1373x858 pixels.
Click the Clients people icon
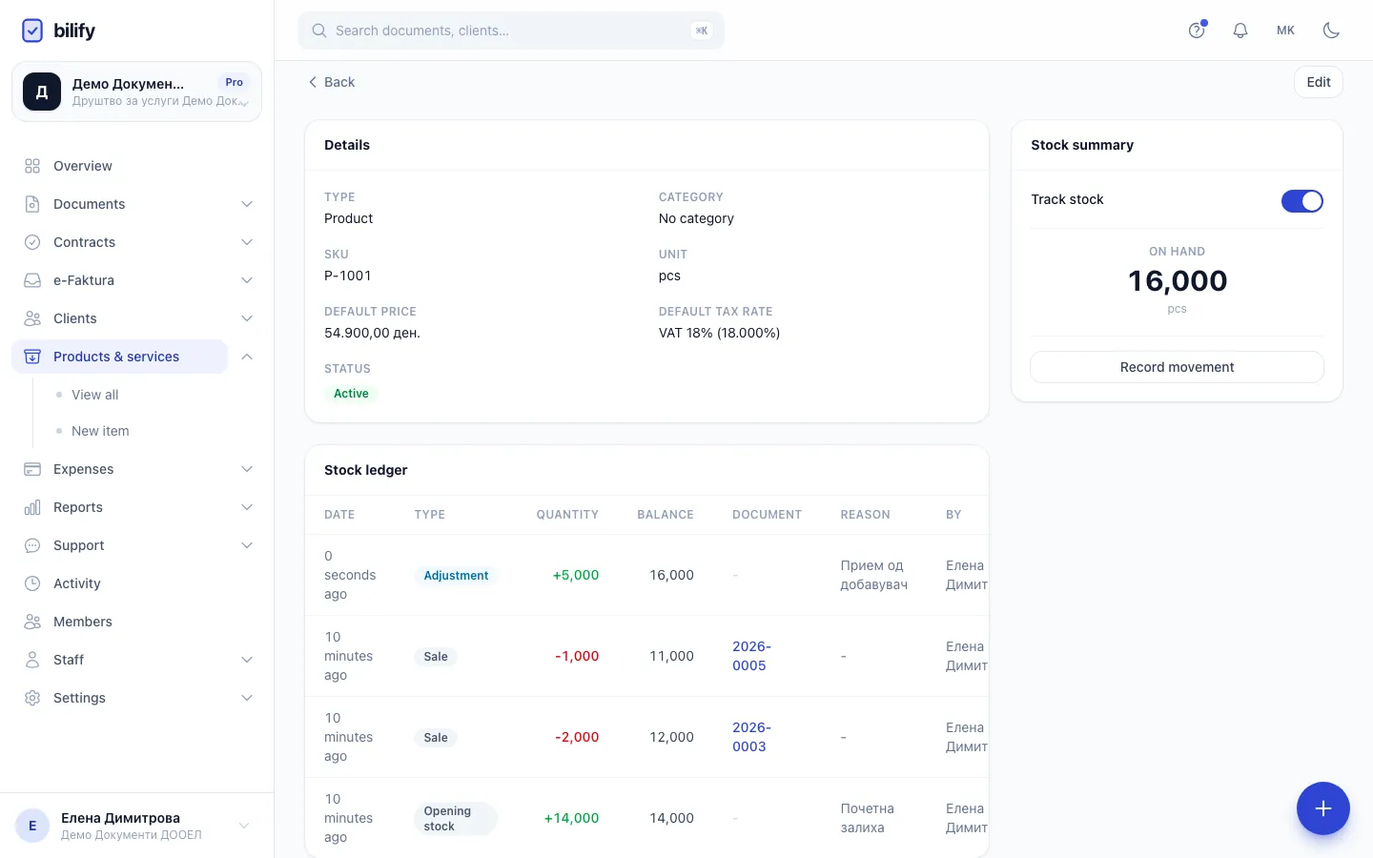pos(32,318)
